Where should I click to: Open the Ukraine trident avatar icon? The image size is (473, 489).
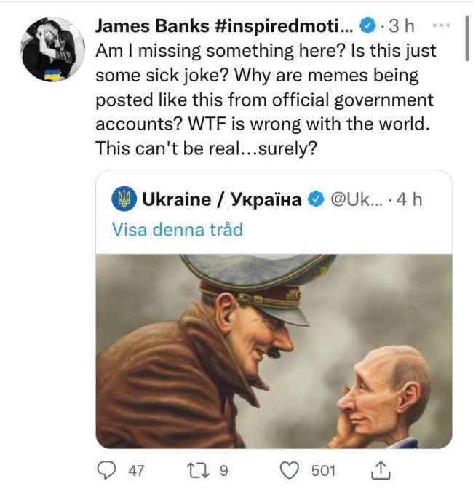124,199
